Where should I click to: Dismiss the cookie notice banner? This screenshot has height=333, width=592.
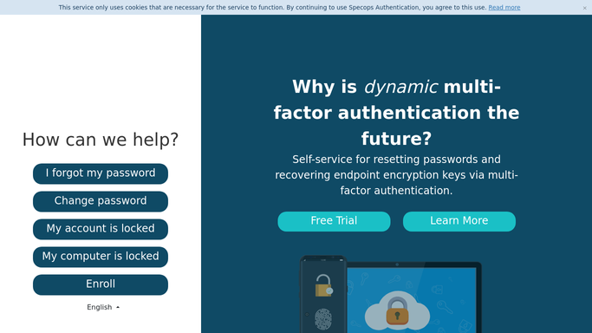[584, 8]
